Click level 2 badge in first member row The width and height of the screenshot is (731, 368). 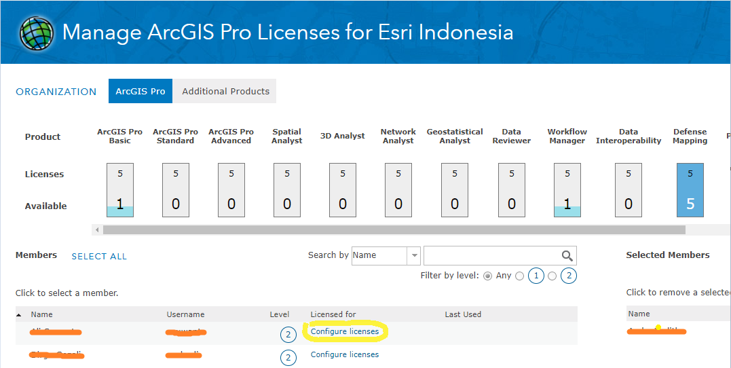[288, 335]
